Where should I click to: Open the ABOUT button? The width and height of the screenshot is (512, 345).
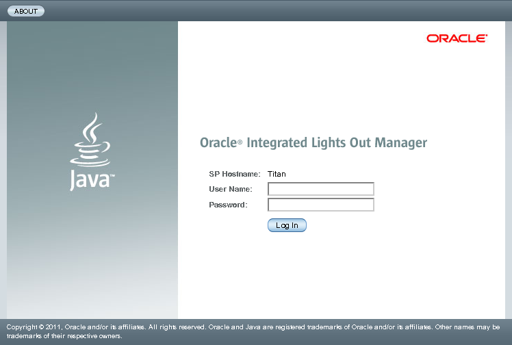click(26, 11)
